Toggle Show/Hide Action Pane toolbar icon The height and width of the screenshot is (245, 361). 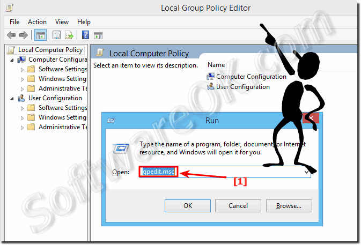click(x=98, y=35)
